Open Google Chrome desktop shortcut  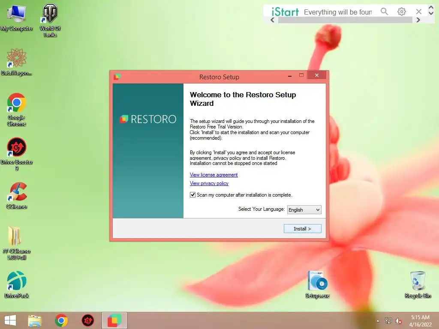(x=17, y=109)
